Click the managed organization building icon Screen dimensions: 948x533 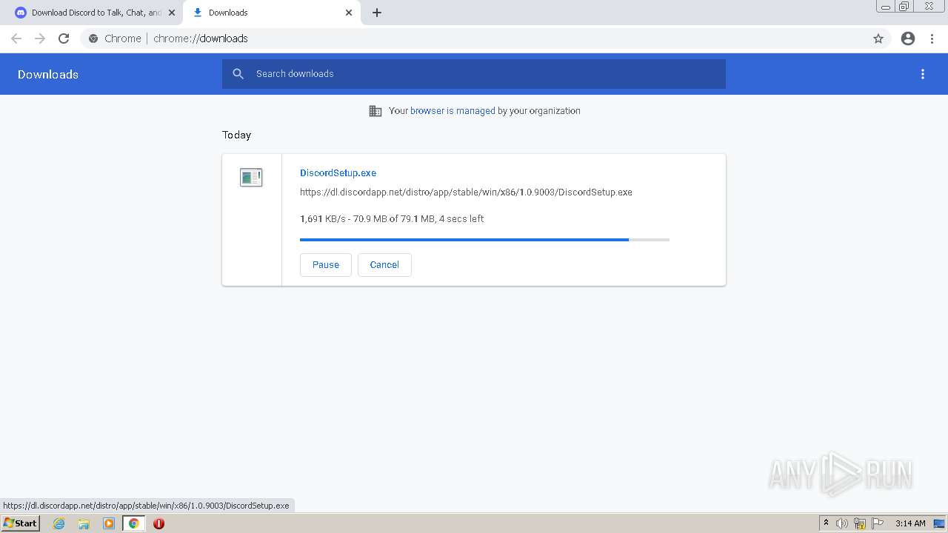point(375,111)
